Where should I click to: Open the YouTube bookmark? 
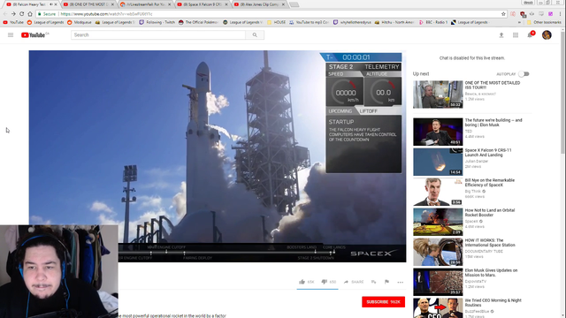tap(13, 22)
